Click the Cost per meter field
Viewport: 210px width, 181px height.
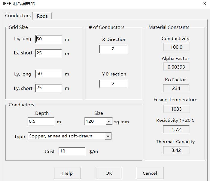coord(72,151)
